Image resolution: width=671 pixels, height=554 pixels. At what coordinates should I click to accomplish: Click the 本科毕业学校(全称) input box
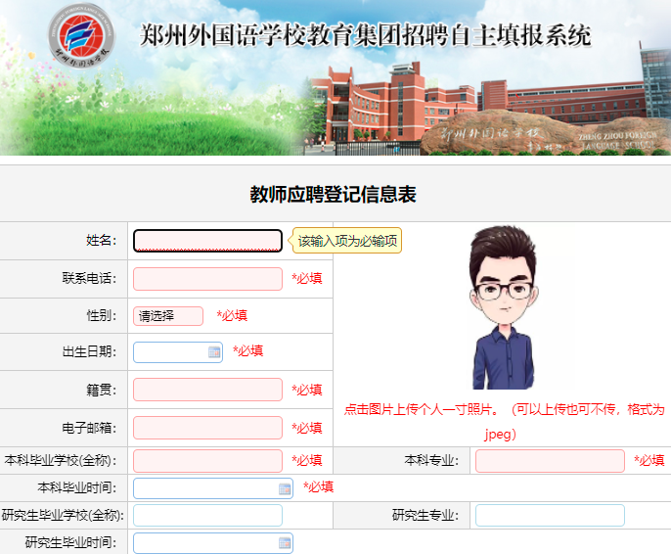207,460
